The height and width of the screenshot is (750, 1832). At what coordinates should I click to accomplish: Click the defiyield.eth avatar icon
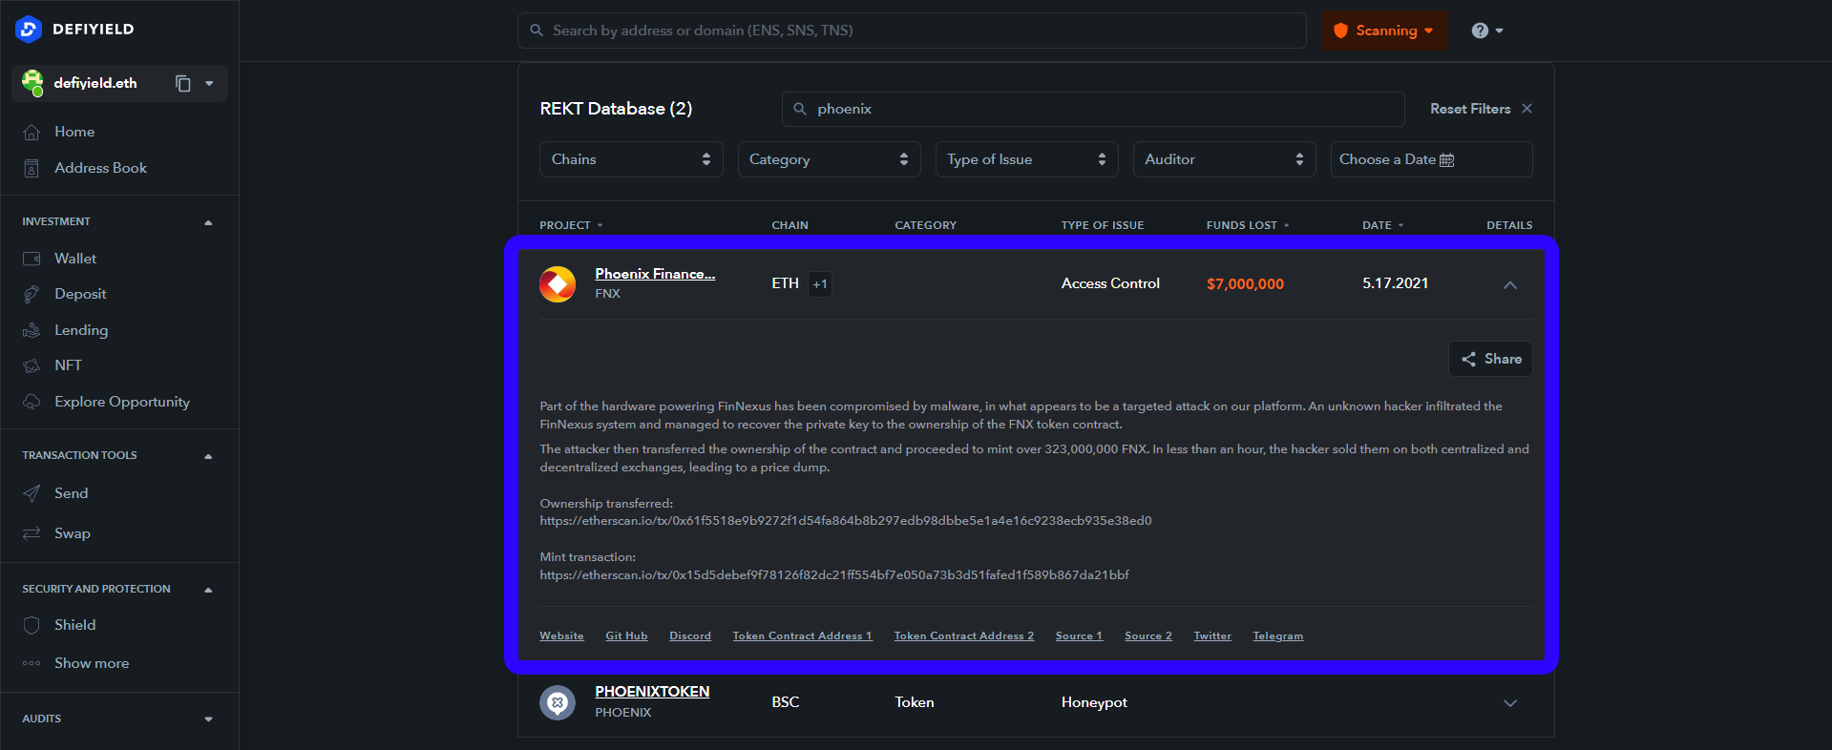point(32,83)
